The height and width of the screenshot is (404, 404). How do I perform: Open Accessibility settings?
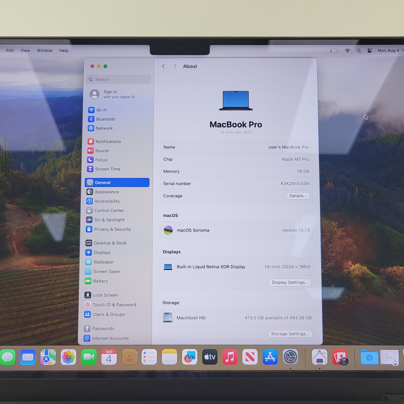click(103, 201)
